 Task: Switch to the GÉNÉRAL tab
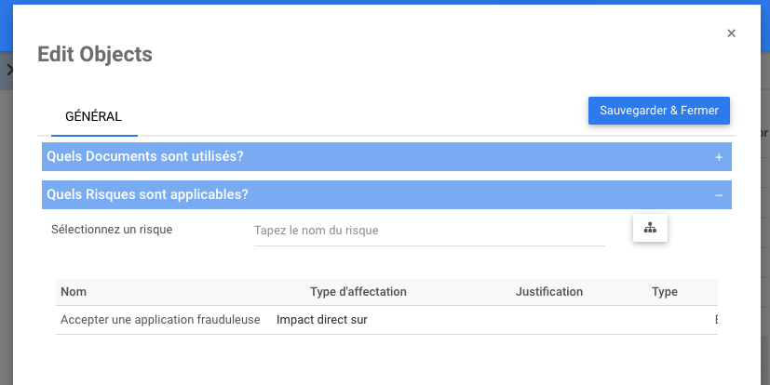93,117
